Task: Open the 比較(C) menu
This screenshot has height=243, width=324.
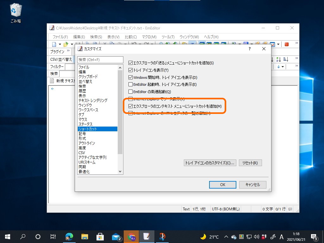Action: pyautogui.click(x=131, y=37)
